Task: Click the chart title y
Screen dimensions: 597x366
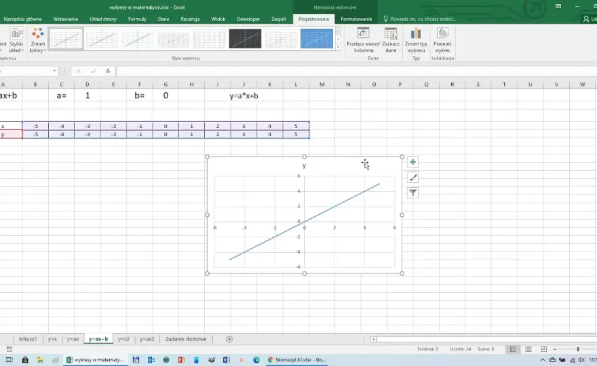Action: 304,165
